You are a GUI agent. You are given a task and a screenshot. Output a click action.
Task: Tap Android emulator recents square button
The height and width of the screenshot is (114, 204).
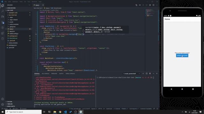click(193, 89)
